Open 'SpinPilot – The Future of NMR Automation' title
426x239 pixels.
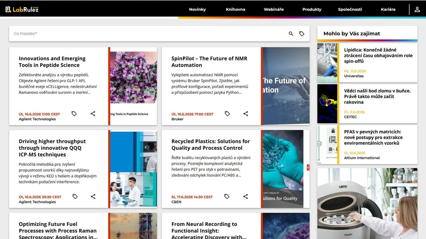pyautogui.click(x=209, y=62)
